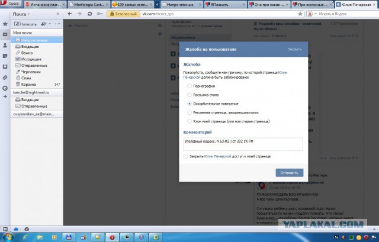Click Написать to compose mail

coord(25,24)
